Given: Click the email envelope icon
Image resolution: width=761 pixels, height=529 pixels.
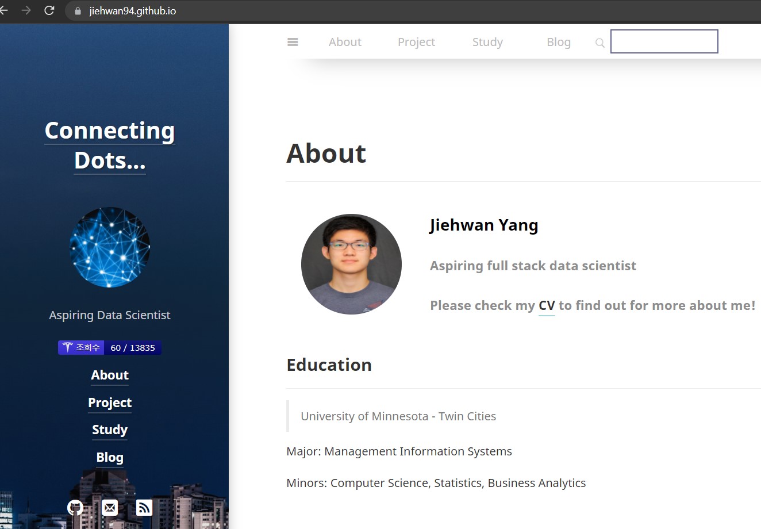Looking at the screenshot, I should click(x=110, y=508).
